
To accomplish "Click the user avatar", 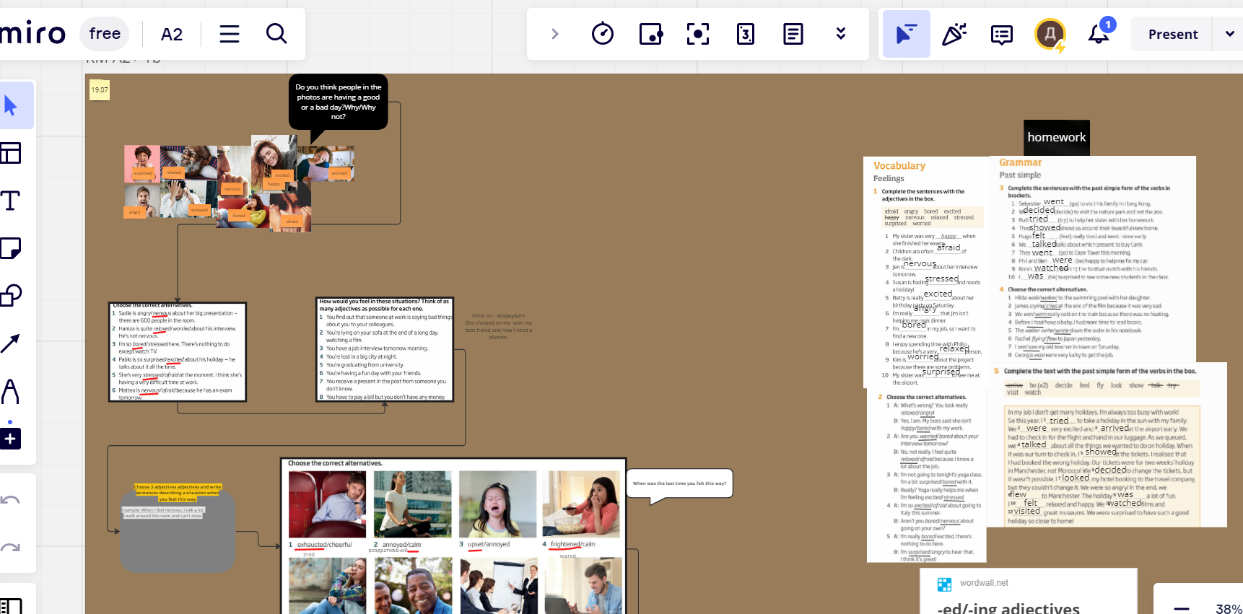I will coord(1050,34).
